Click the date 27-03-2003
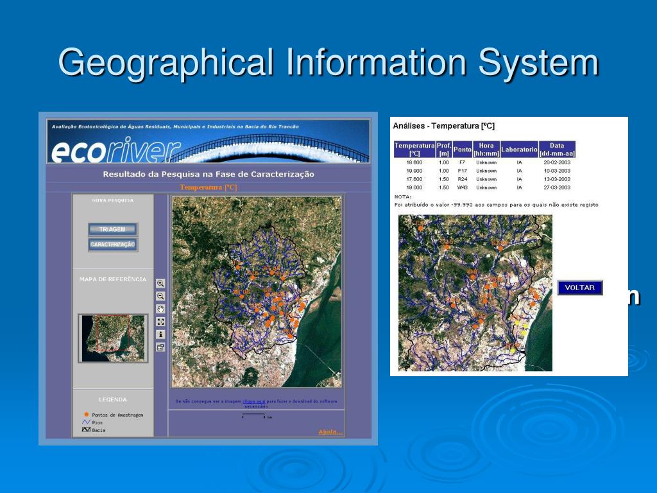 coord(557,187)
